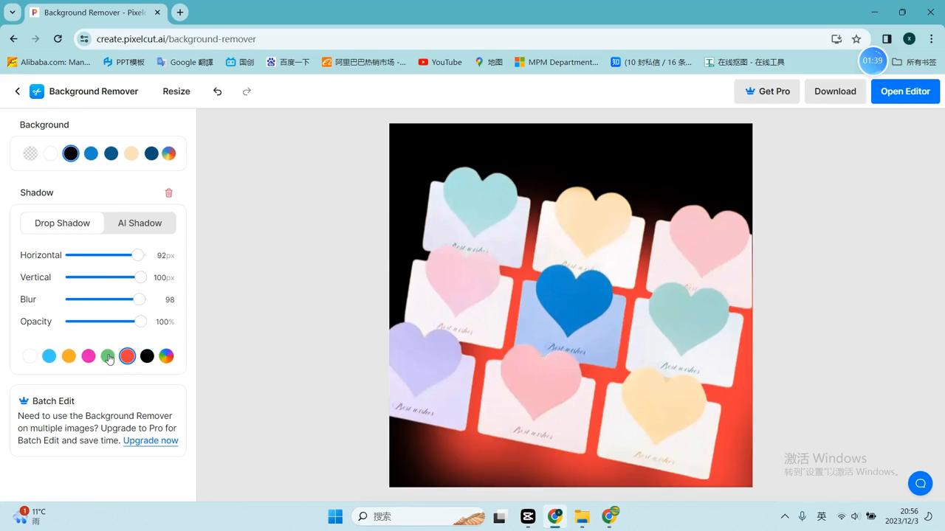Expand the browser tab search dropdown
The width and height of the screenshot is (945, 531).
click(x=13, y=13)
